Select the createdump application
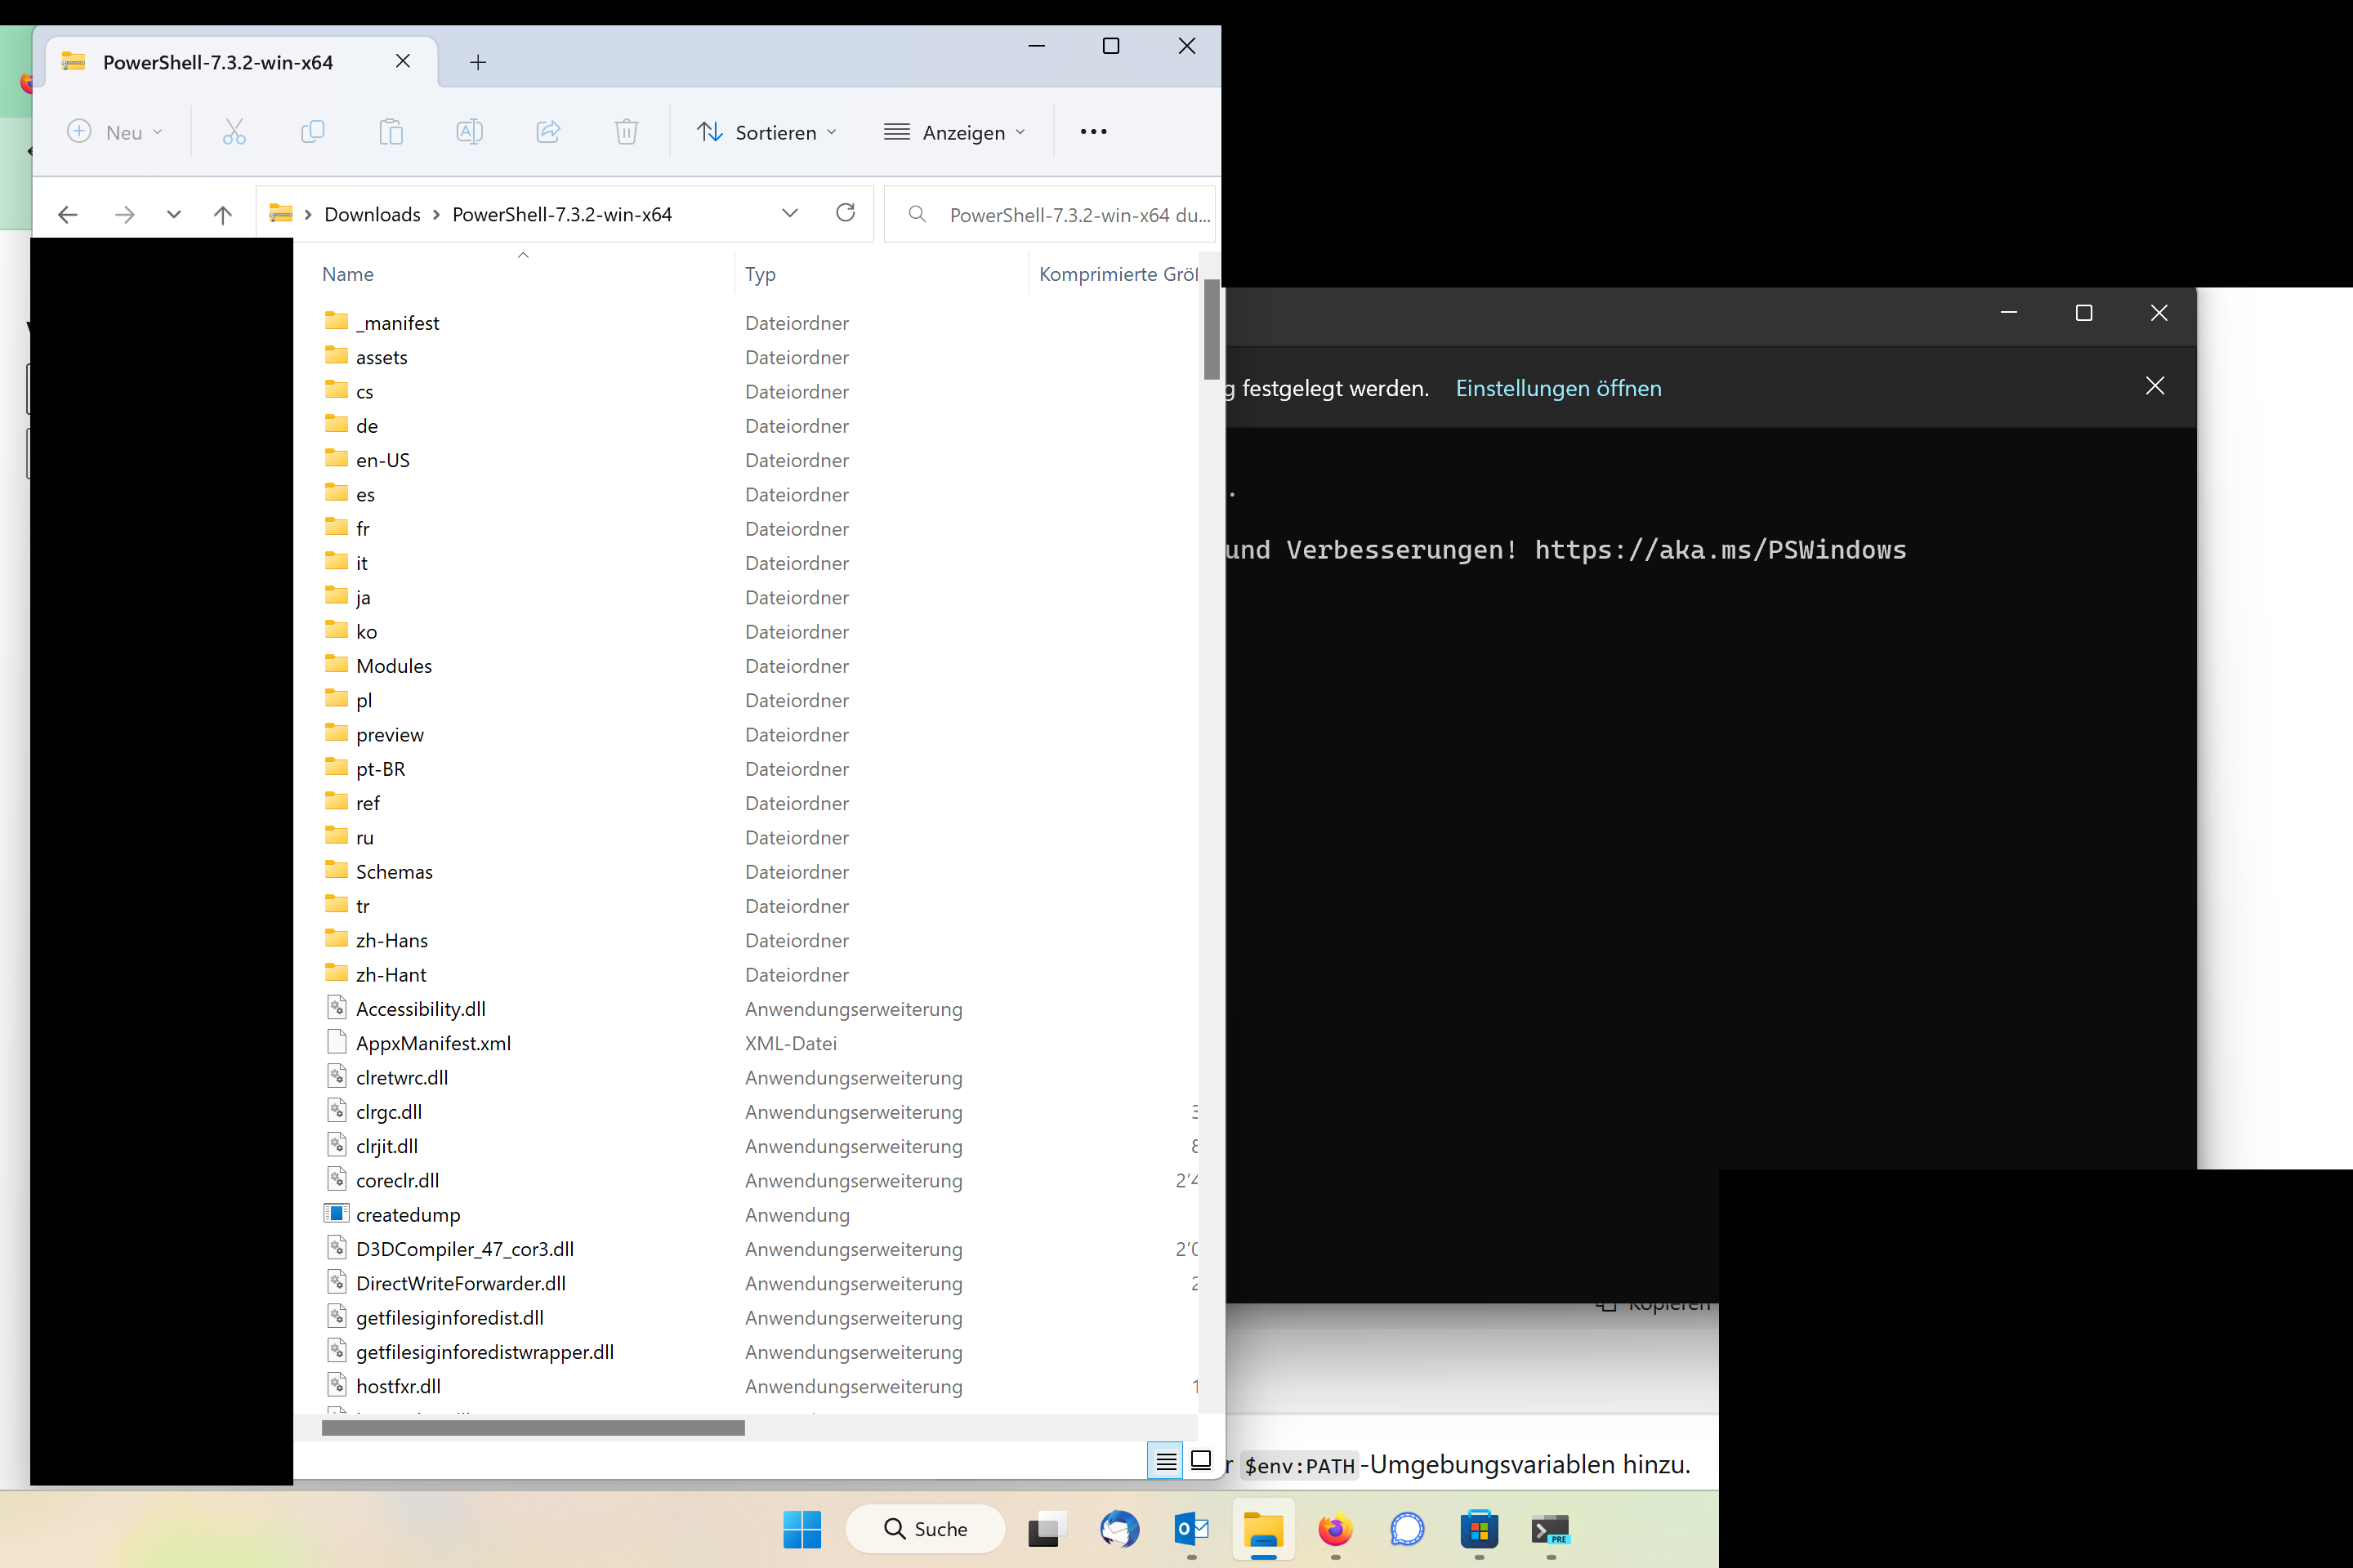 409,1215
